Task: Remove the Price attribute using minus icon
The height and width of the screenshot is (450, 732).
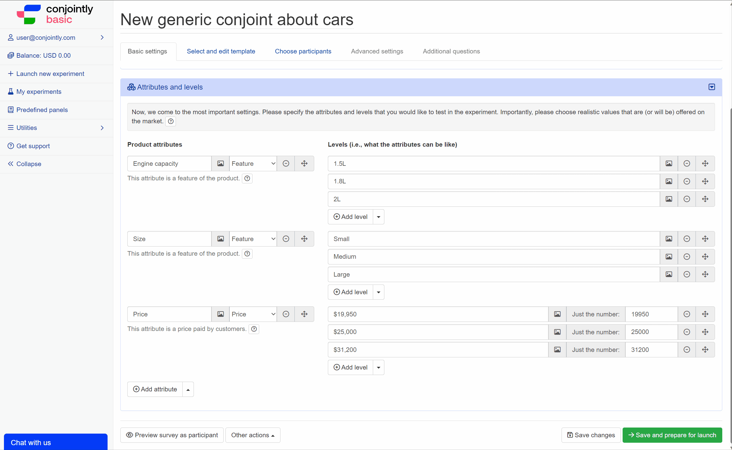Action: pos(286,314)
